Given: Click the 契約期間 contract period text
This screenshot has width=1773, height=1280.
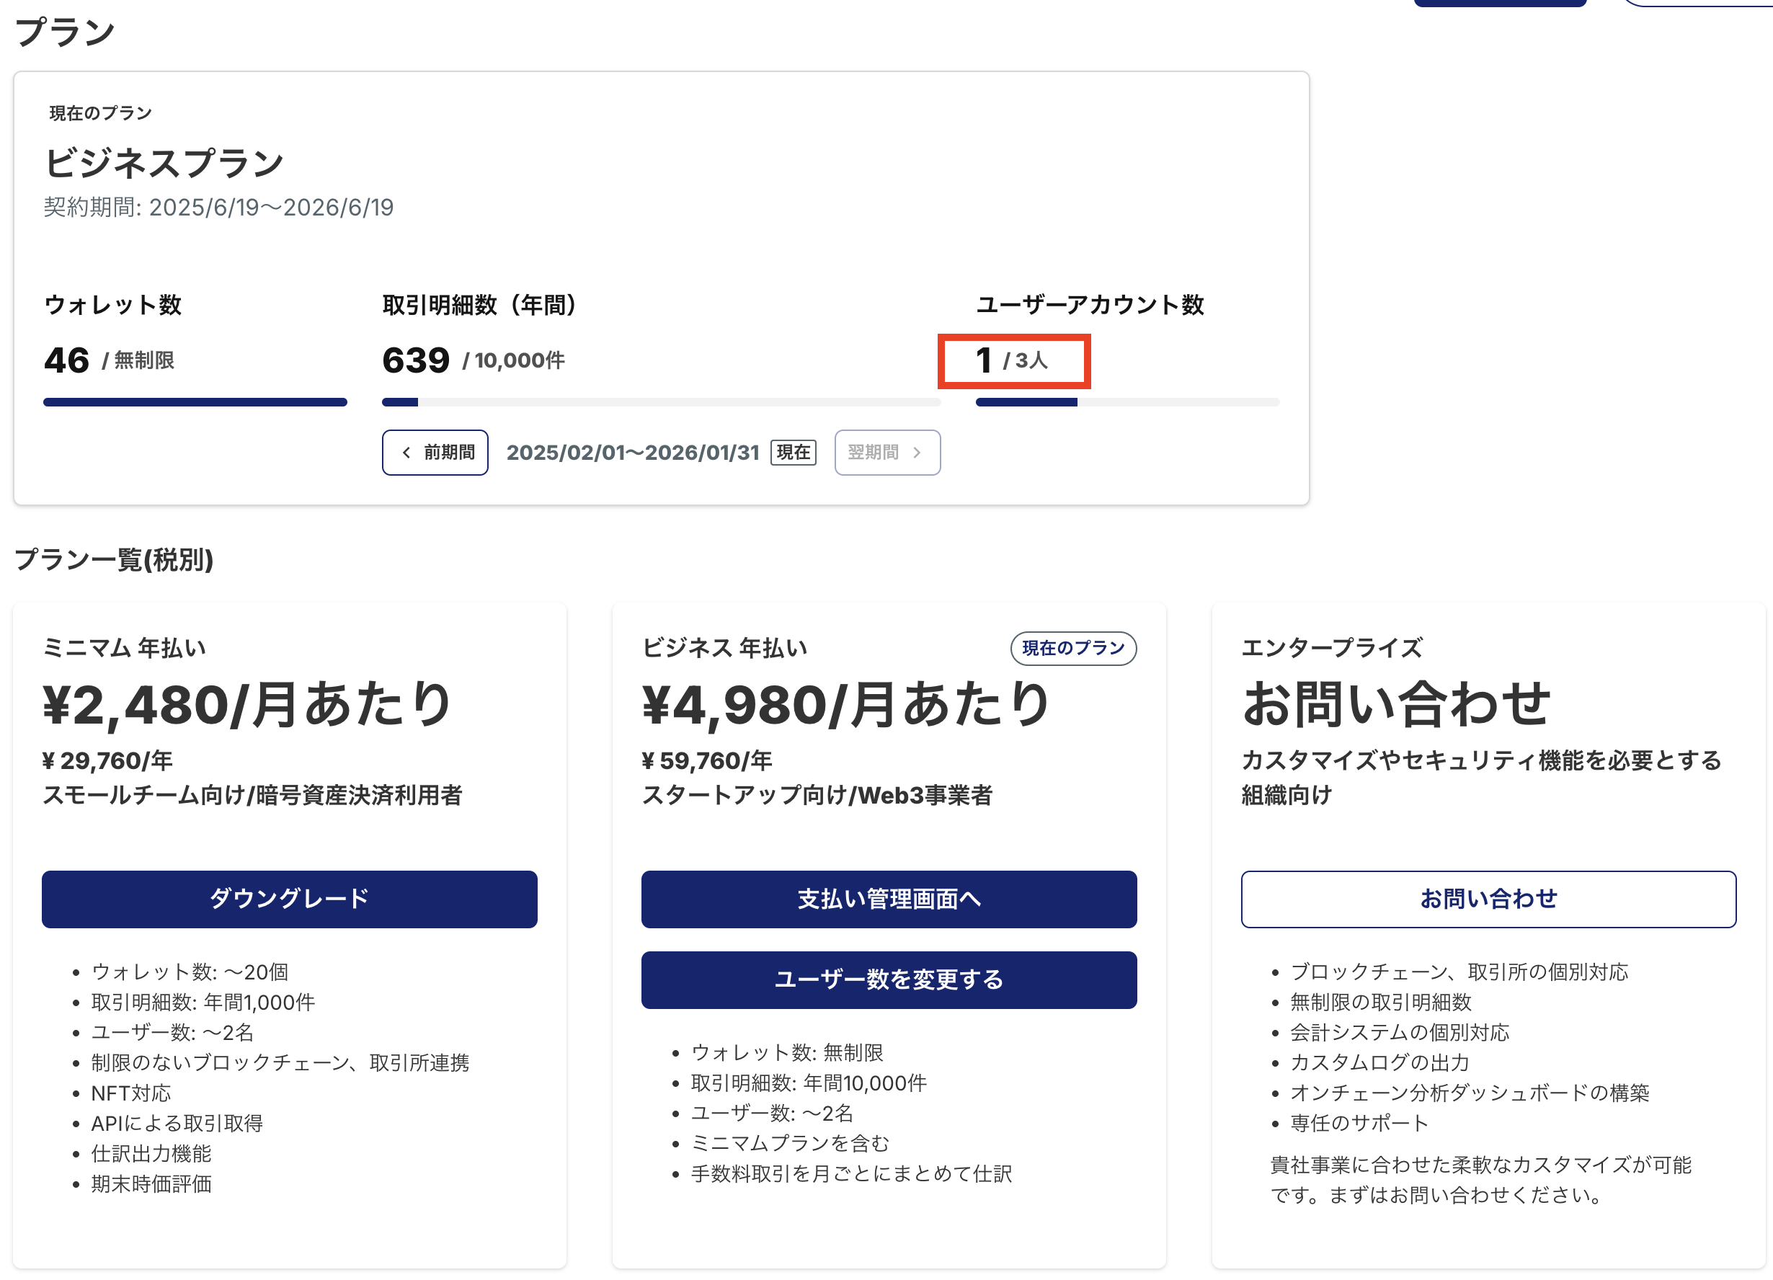Looking at the screenshot, I should click(218, 208).
